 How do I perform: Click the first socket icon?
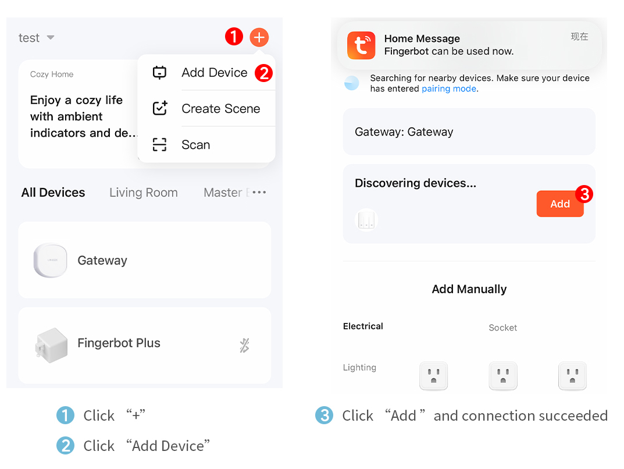click(x=433, y=375)
